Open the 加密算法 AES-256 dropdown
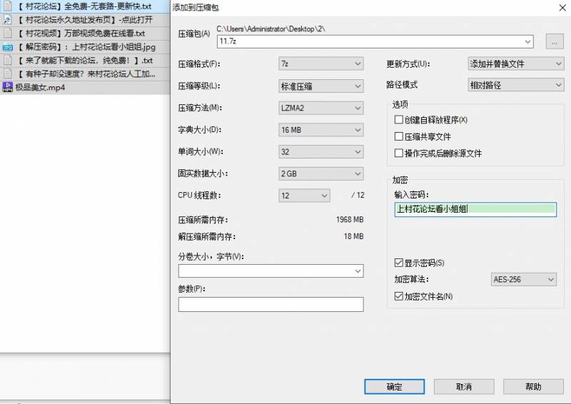571x404 pixels. (x=524, y=279)
